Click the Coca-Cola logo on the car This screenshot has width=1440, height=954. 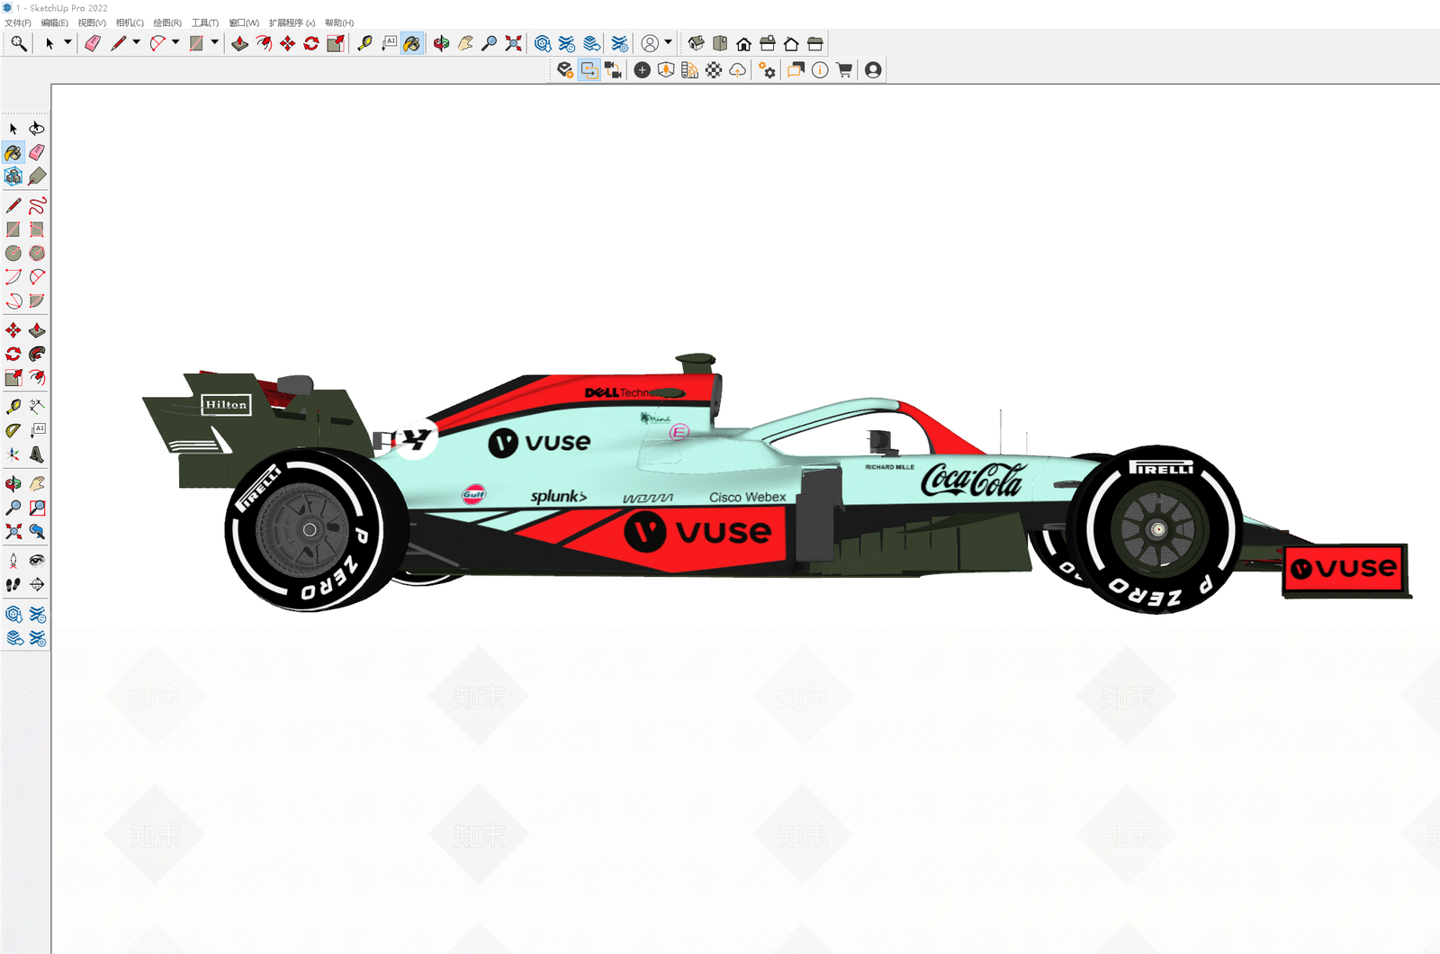pos(973,479)
